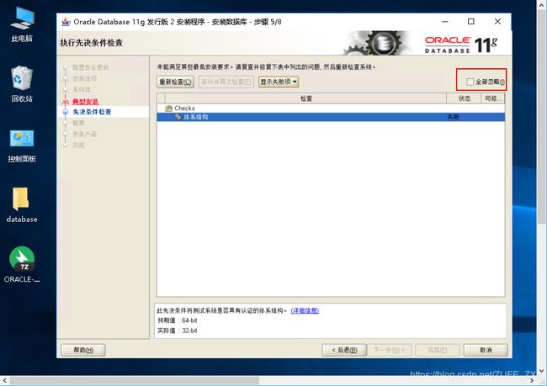This screenshot has width=547, height=386.
Task: Select the Checks row in table
Action: click(331, 108)
